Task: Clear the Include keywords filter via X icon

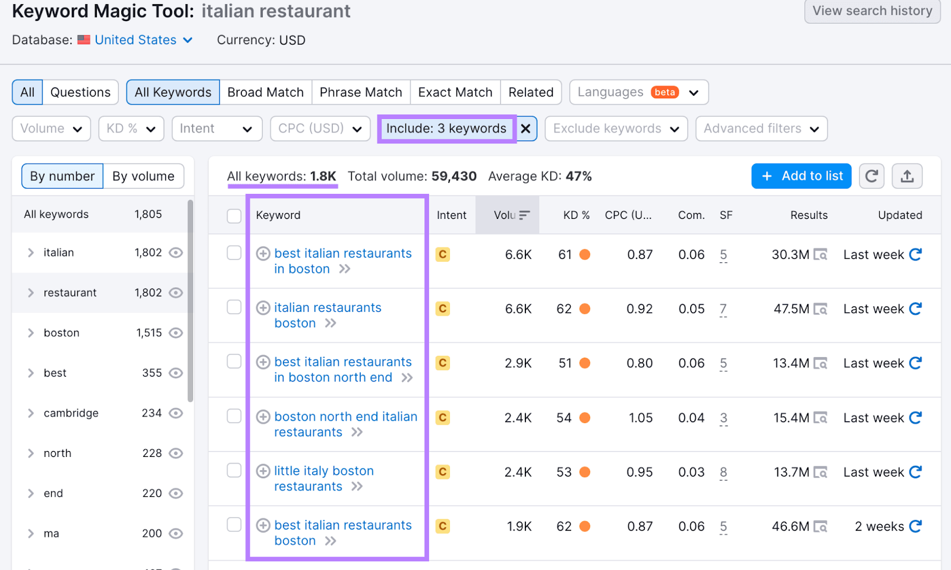Action: (x=525, y=129)
